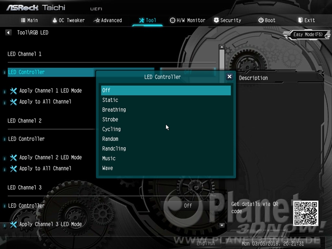The image size is (332, 249).
Task: Open the Main tab
Action: [30, 20]
